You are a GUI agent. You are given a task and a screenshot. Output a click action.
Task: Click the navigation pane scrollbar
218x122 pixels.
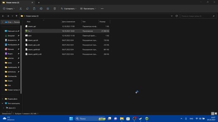tap(21, 60)
